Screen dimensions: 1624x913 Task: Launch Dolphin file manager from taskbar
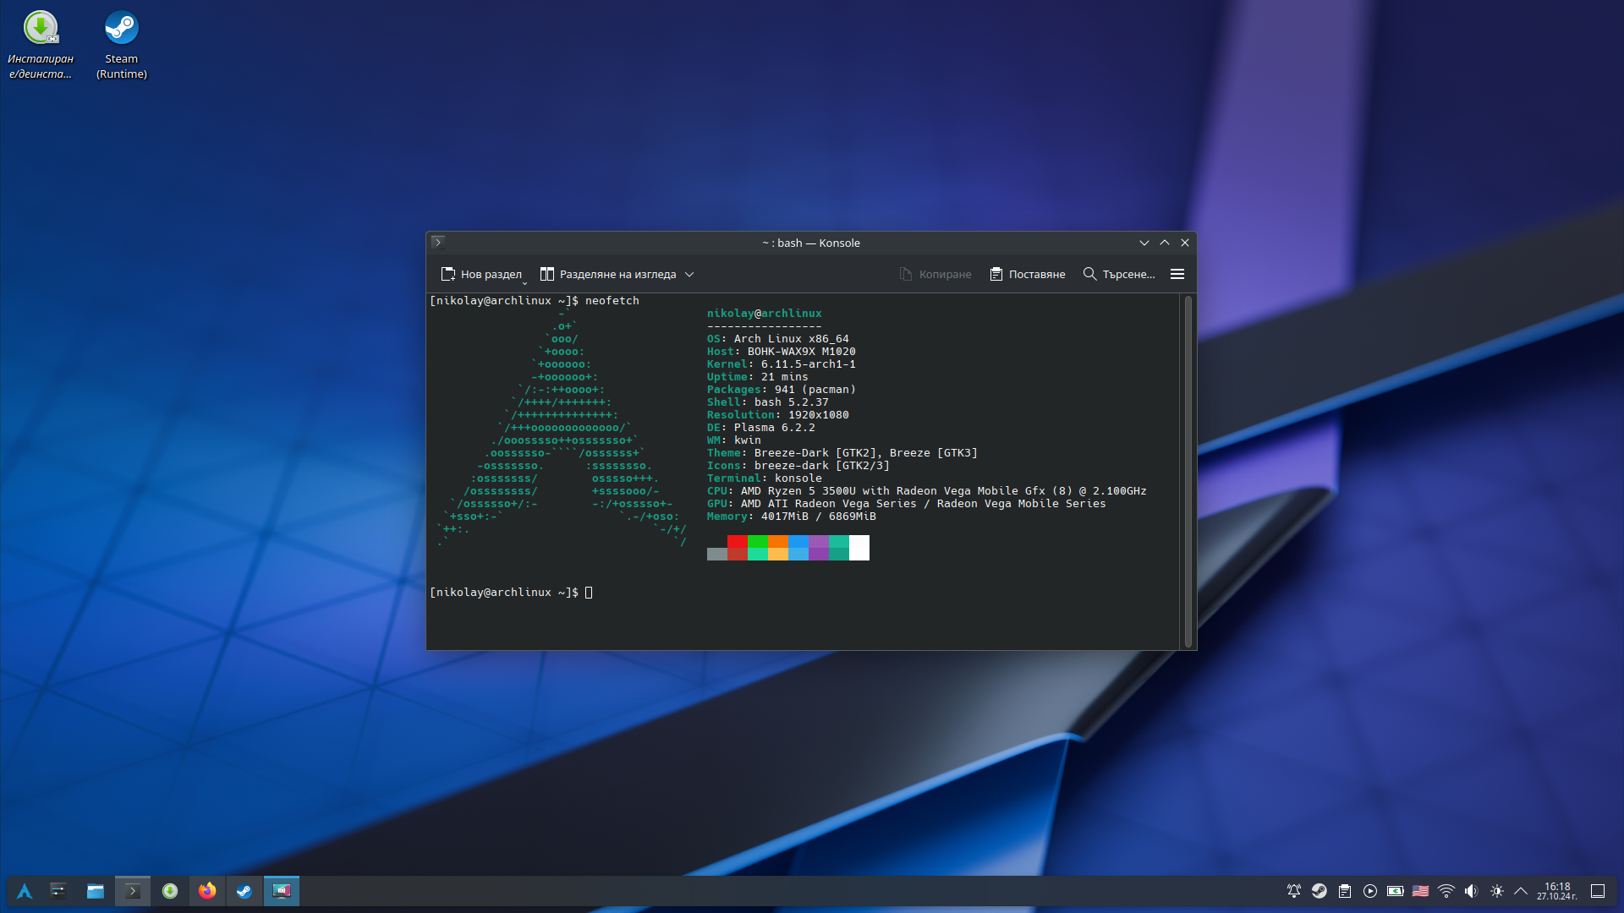click(96, 891)
